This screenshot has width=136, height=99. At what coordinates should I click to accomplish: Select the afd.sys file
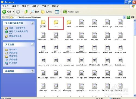[x=107, y=37]
